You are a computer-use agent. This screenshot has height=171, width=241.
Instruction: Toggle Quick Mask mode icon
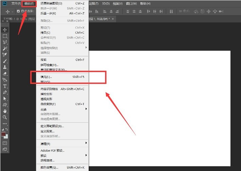tap(5, 143)
